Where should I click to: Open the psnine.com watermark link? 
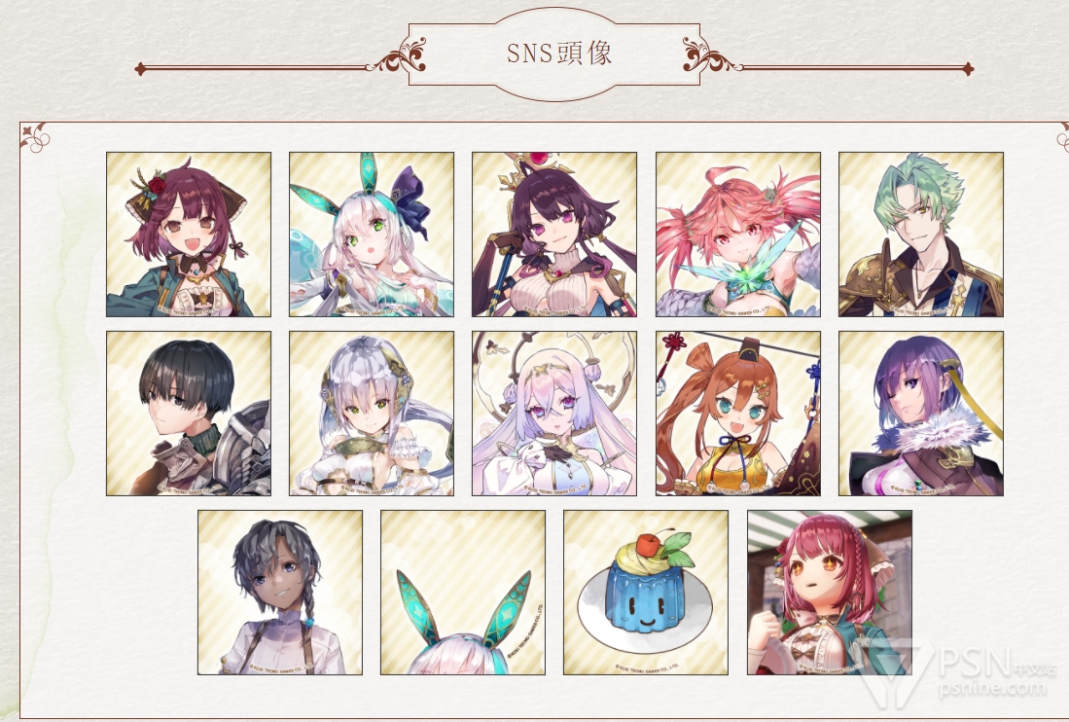[x=992, y=687]
